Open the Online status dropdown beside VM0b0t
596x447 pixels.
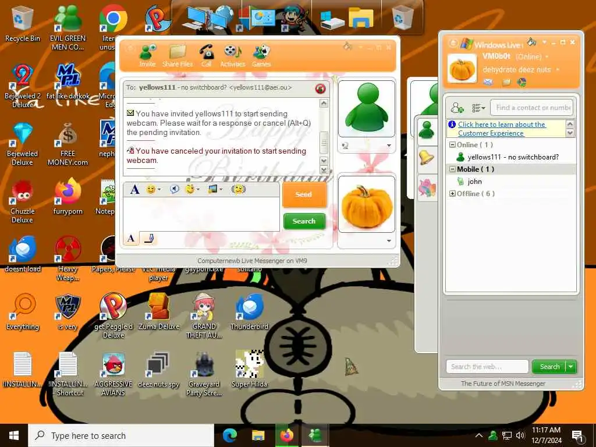coord(547,56)
